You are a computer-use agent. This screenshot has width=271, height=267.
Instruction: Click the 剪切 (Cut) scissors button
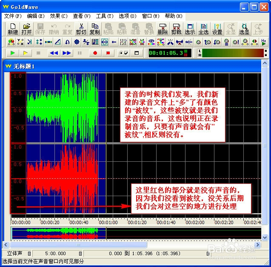[x=81, y=29]
